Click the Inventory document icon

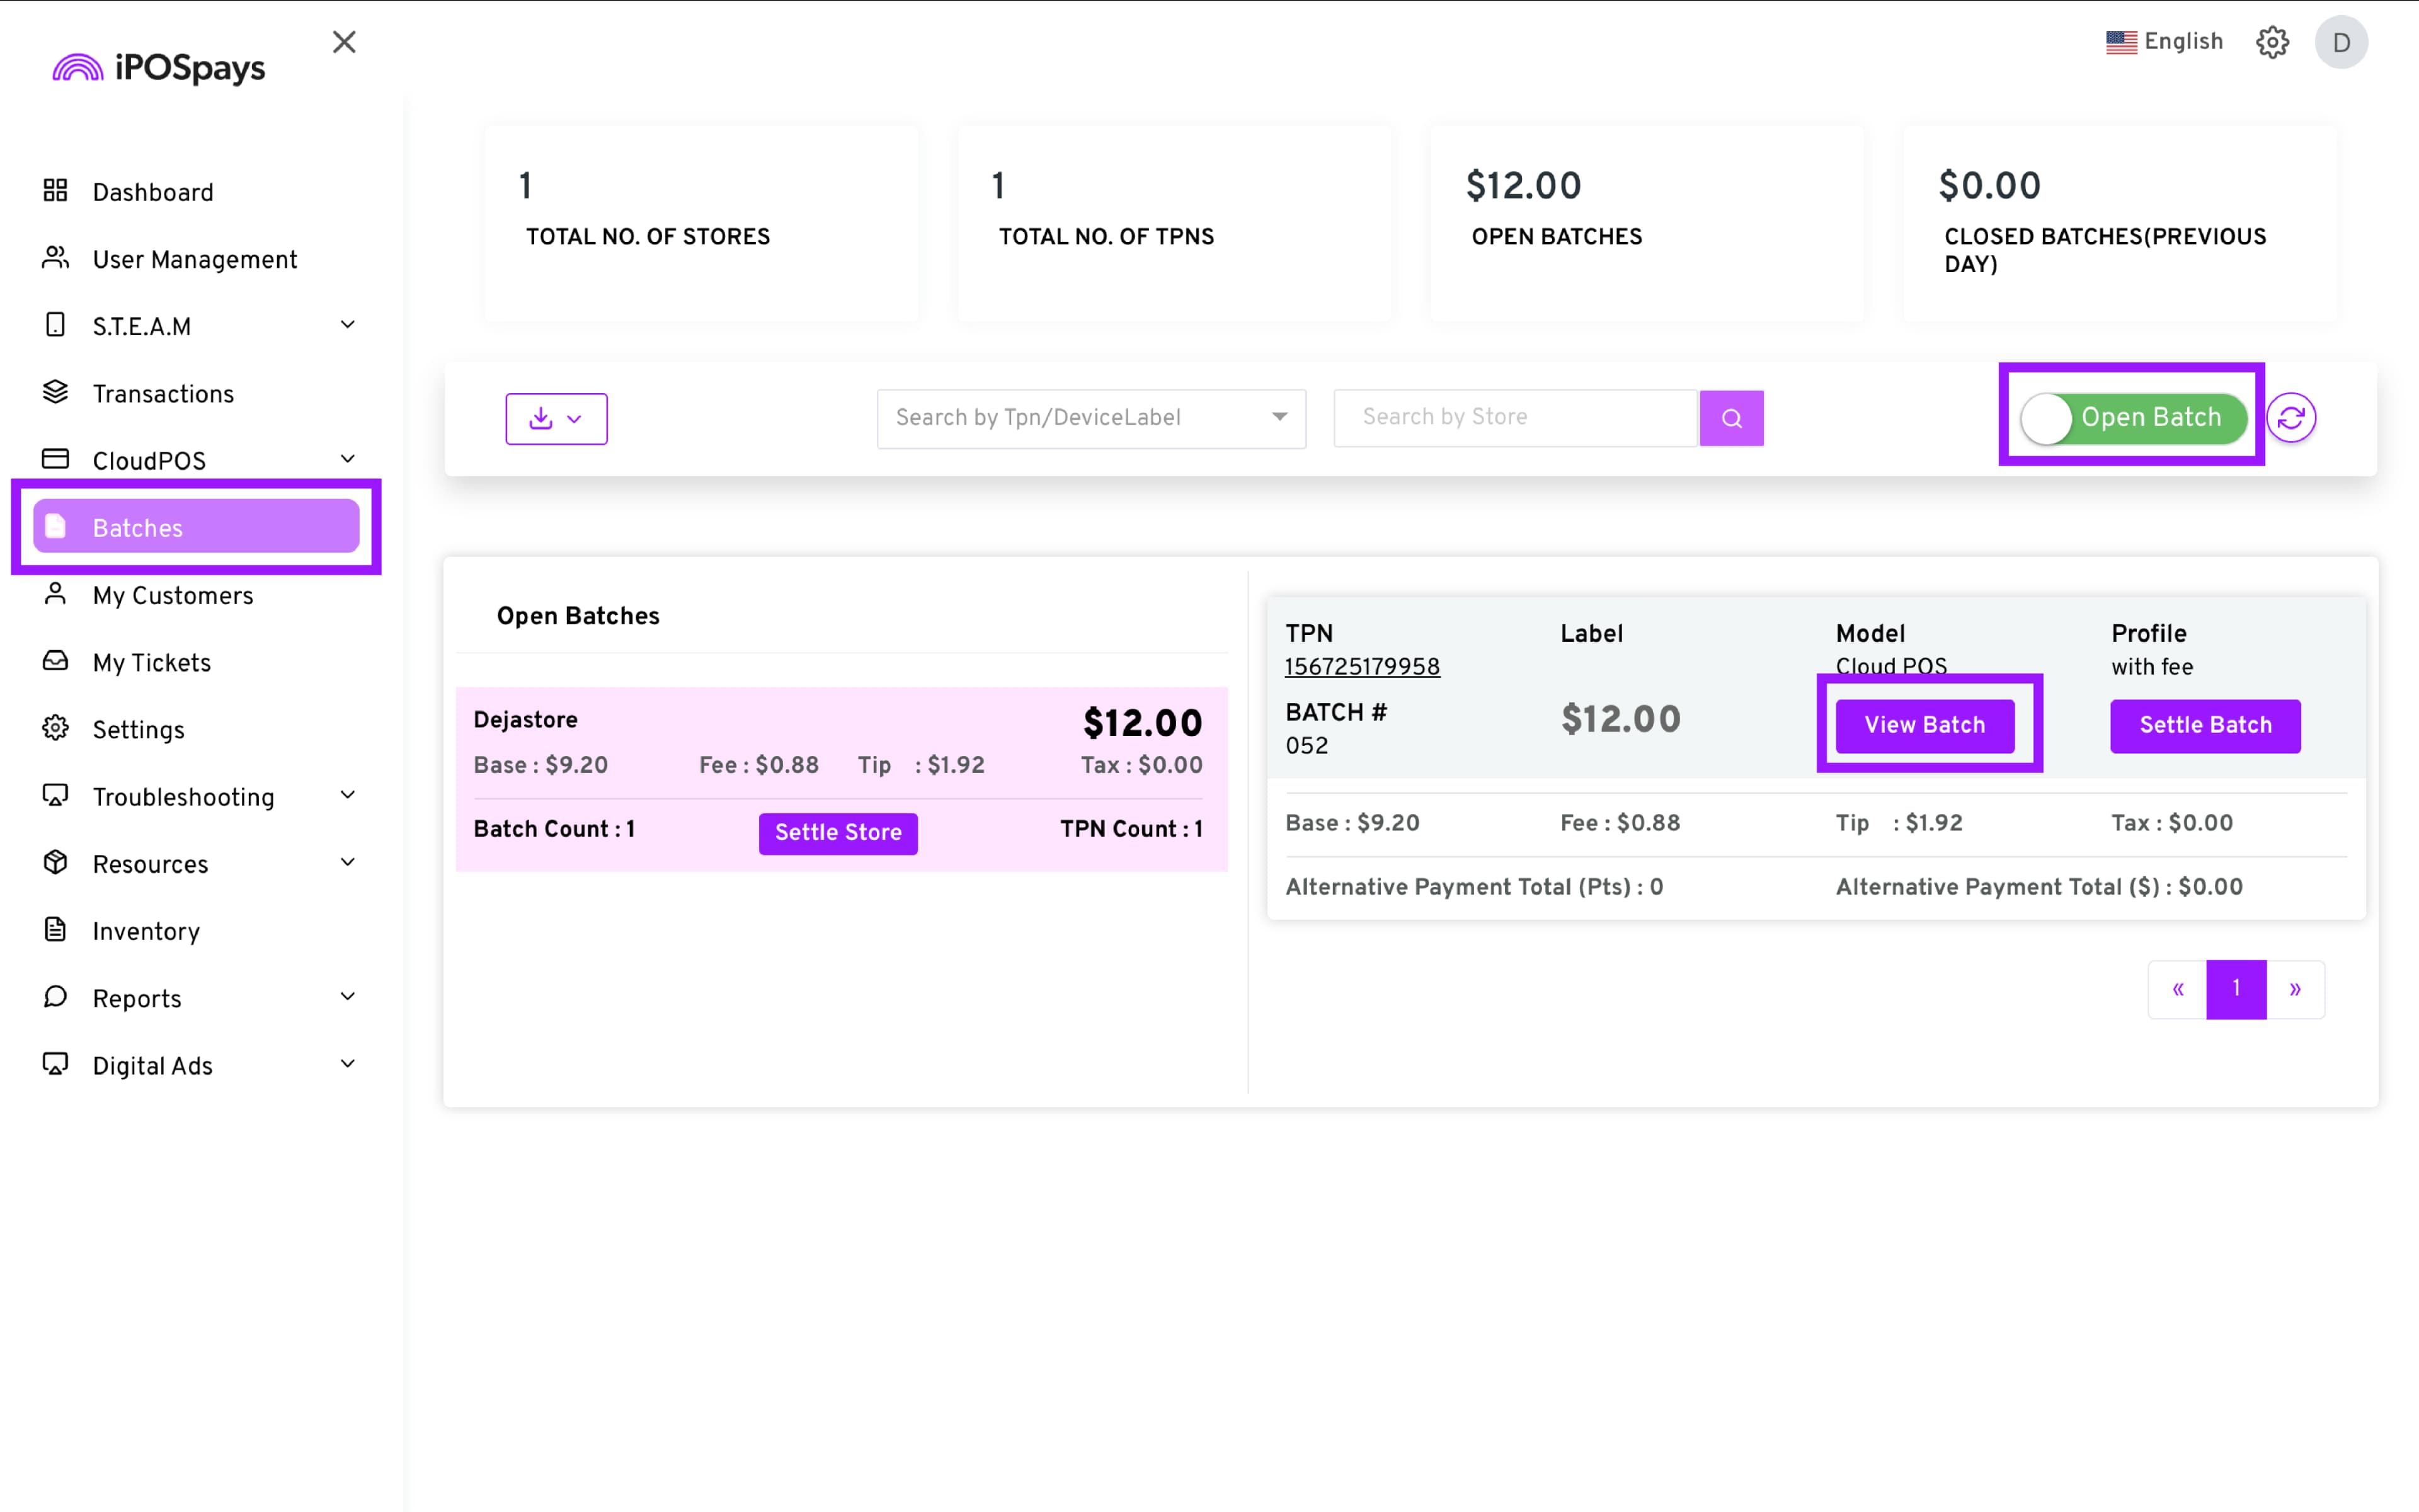pyautogui.click(x=56, y=930)
